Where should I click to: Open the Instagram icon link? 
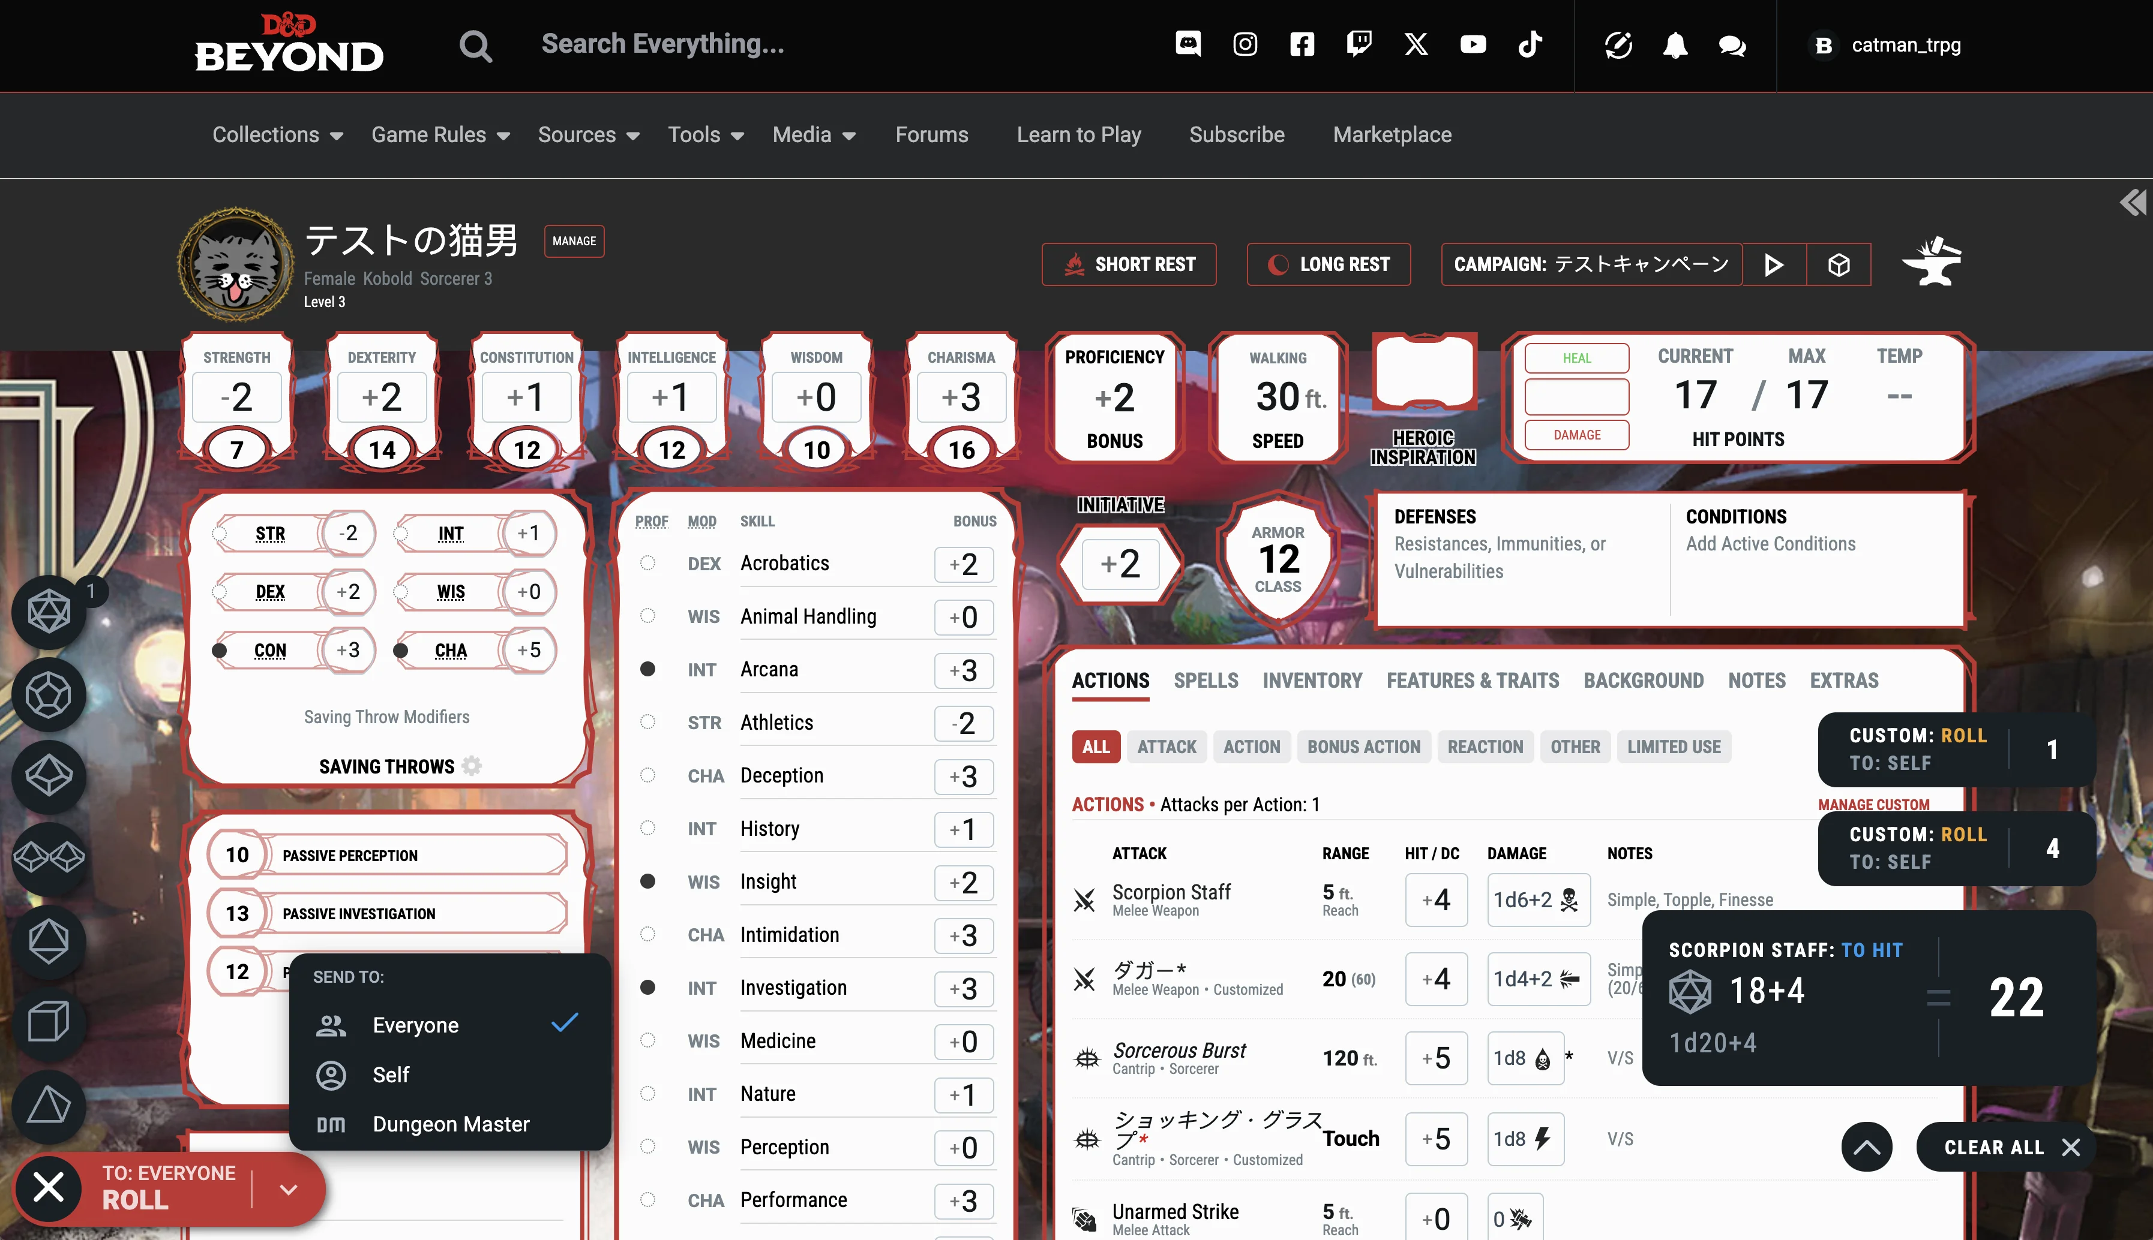tap(1245, 44)
